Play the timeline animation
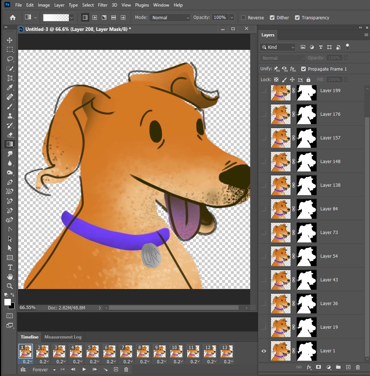Viewport: 370px width, 376px height. pos(84,369)
